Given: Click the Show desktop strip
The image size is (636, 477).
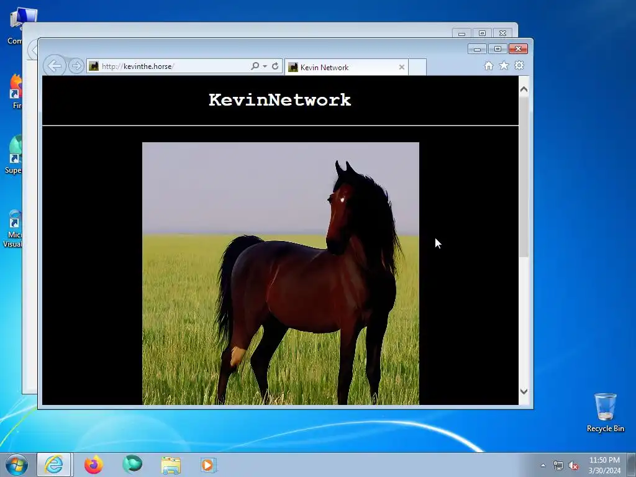Looking at the screenshot, I should coord(632,465).
